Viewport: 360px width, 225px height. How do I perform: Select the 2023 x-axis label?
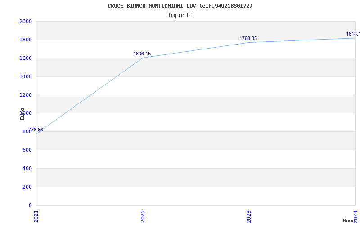(249, 216)
